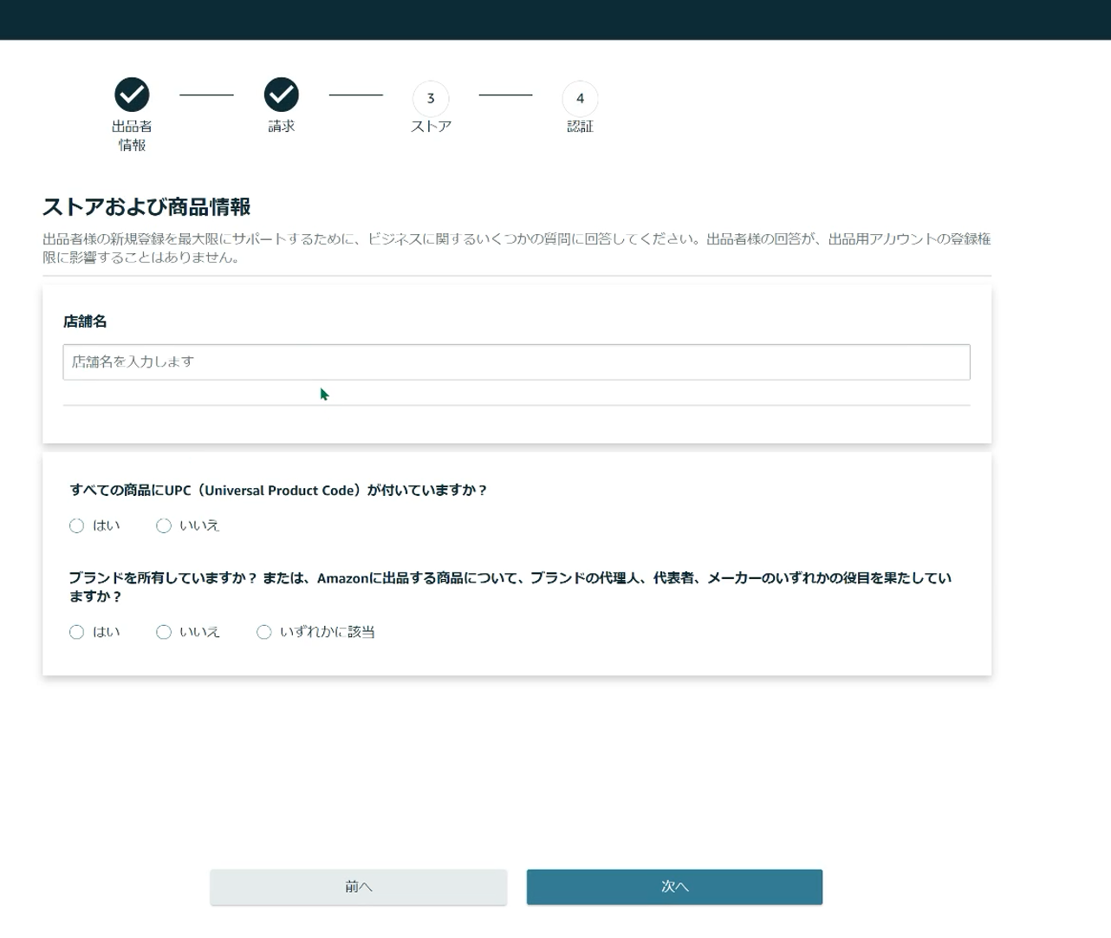Select はい for brand ownership question
Viewport: 1111px width, 938px height.
point(76,632)
